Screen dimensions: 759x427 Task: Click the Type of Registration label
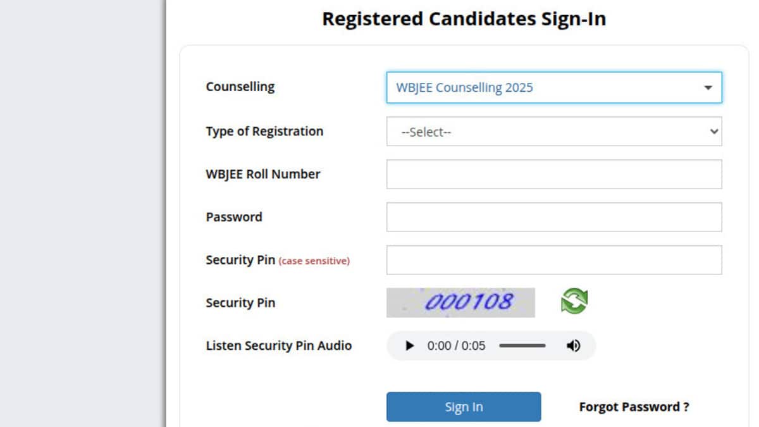point(264,132)
